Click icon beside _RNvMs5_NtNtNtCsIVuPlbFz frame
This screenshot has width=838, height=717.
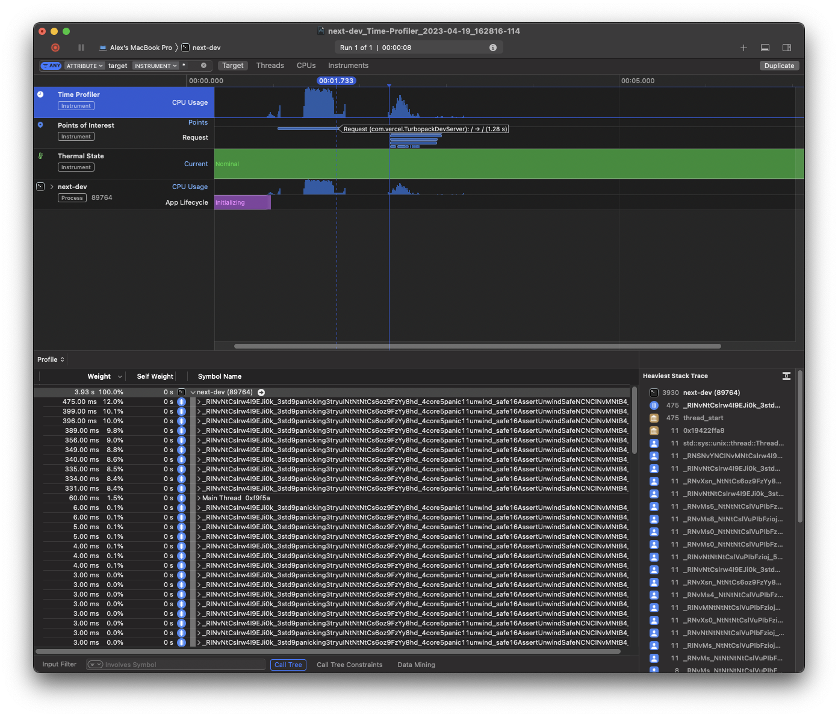pyautogui.click(x=654, y=506)
